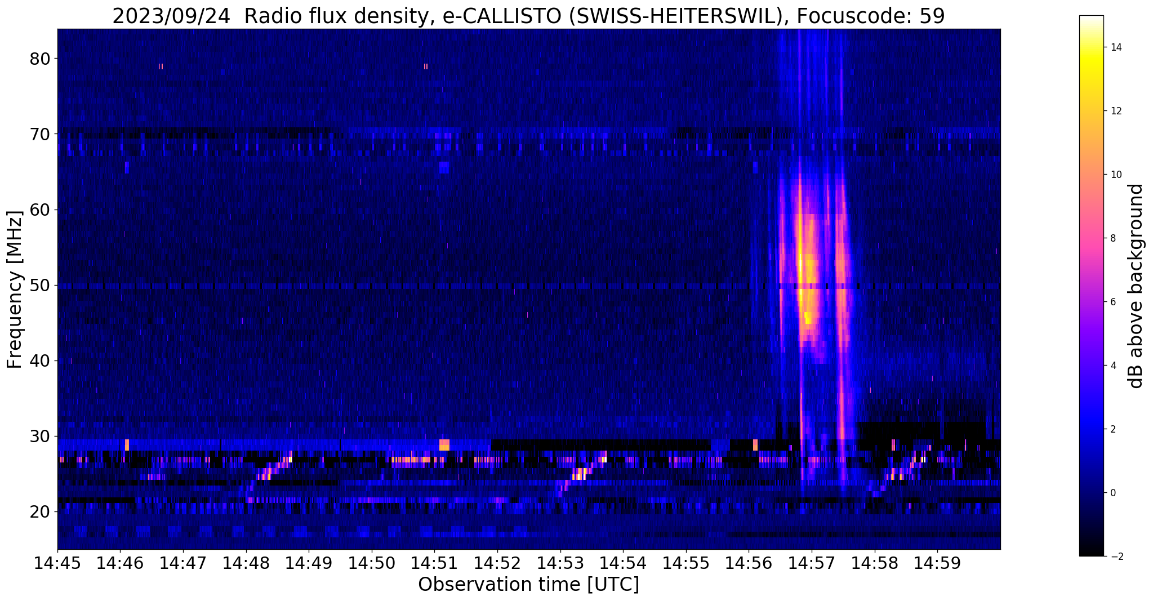
Task: Click the 14:45 time tick label
Action: [x=57, y=564]
